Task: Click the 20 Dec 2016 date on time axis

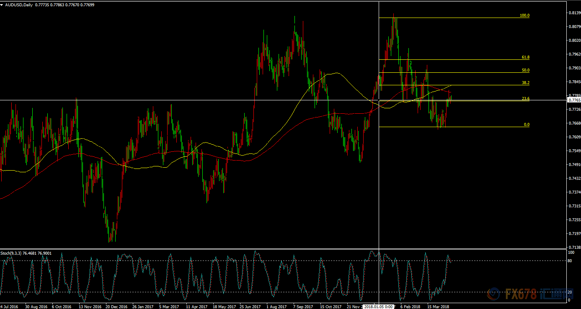Action: point(116,306)
